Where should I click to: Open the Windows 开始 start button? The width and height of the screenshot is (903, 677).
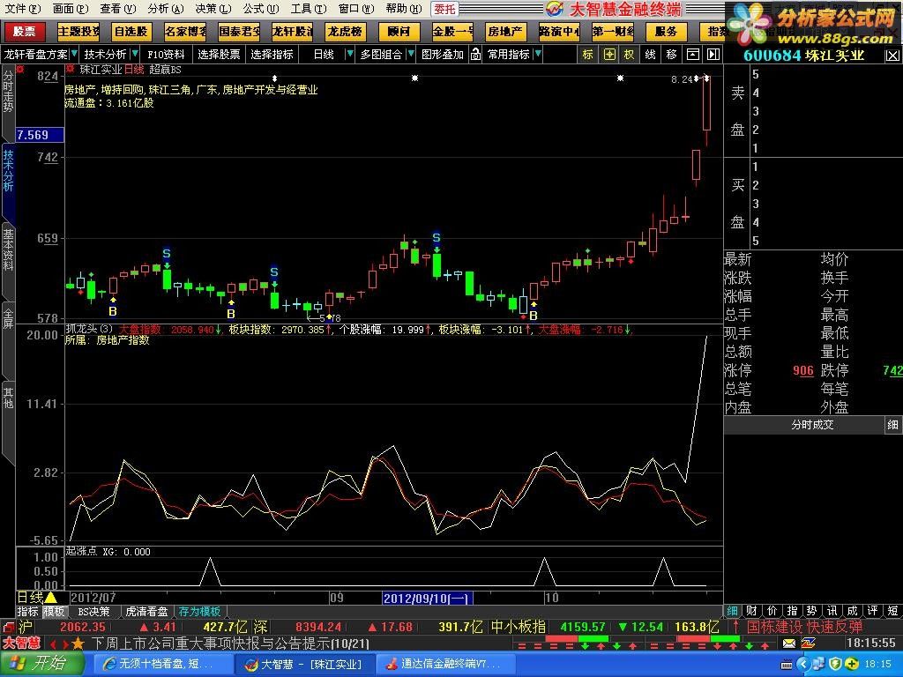click(x=41, y=664)
